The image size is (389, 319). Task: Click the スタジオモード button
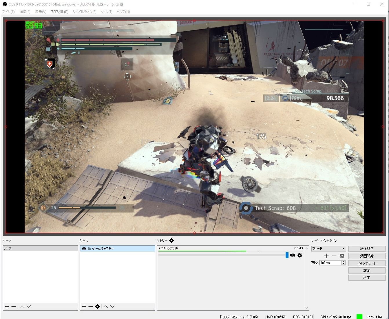click(x=367, y=263)
